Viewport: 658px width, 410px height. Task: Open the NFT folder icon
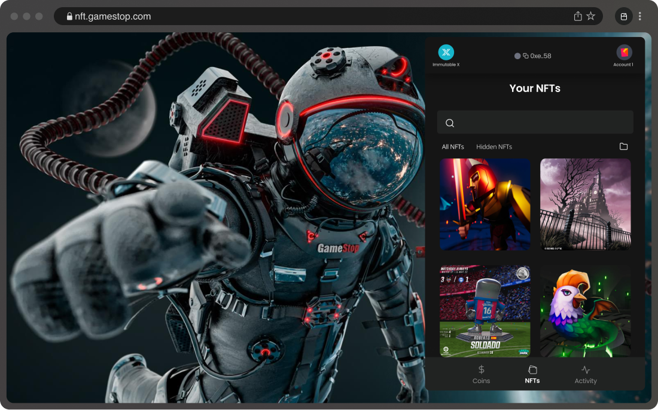tap(623, 146)
